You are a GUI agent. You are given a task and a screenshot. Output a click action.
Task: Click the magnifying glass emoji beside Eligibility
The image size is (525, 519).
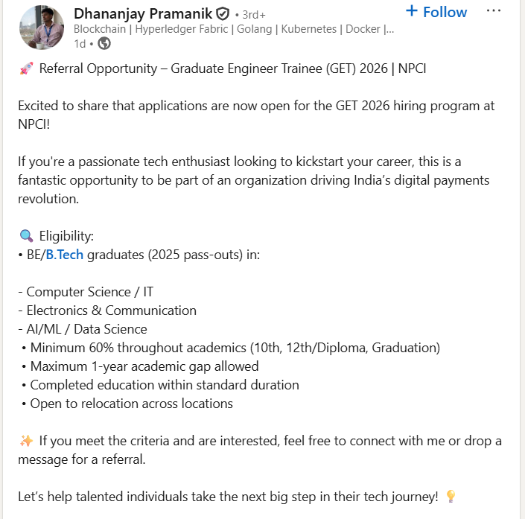(x=25, y=237)
